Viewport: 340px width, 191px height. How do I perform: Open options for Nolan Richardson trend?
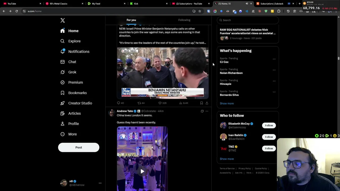[274, 70]
